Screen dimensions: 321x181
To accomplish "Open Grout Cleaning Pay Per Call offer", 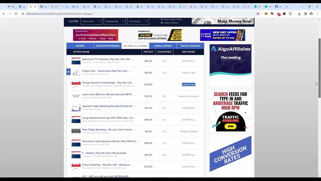I will click(x=108, y=165).
